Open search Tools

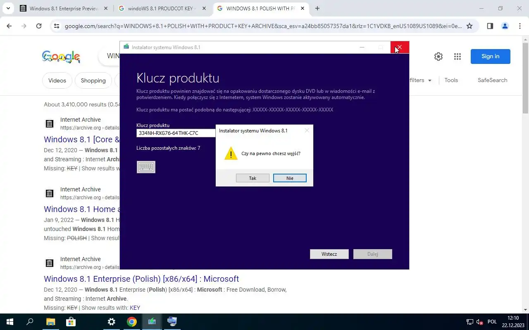click(x=451, y=80)
